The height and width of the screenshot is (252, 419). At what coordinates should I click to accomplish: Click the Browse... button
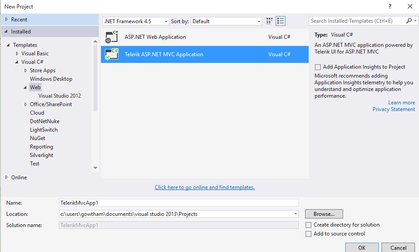point(324,214)
